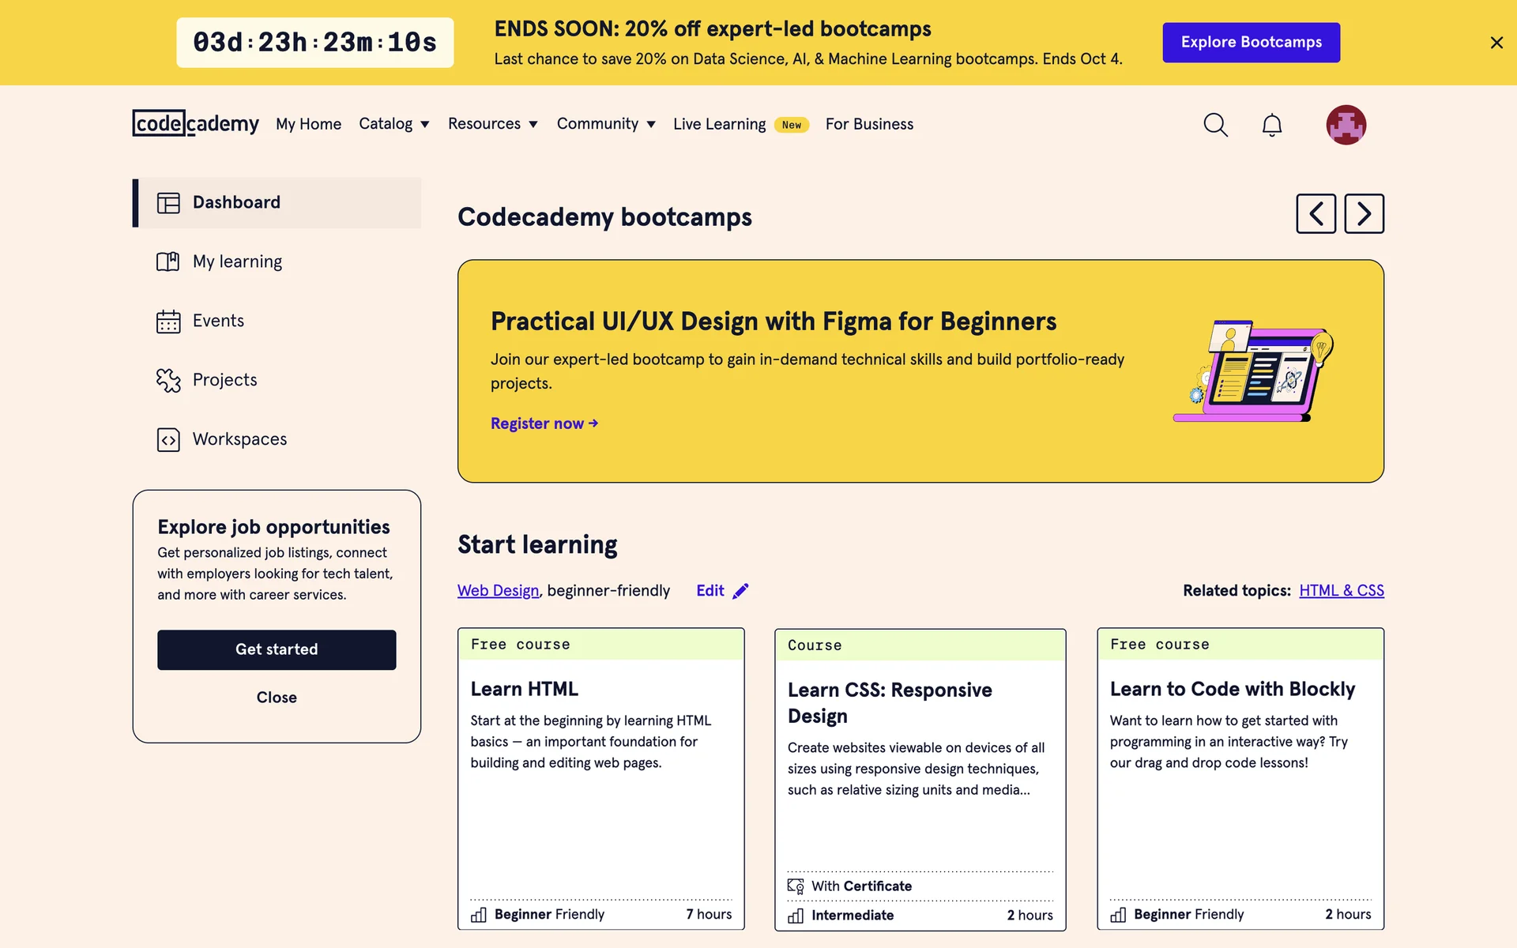Expand the Catalog dropdown
Viewport: 1517px width, 948px height.
click(x=393, y=124)
